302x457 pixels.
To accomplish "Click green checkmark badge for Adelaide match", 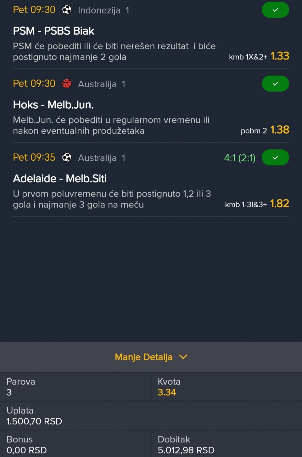I will 275,157.
